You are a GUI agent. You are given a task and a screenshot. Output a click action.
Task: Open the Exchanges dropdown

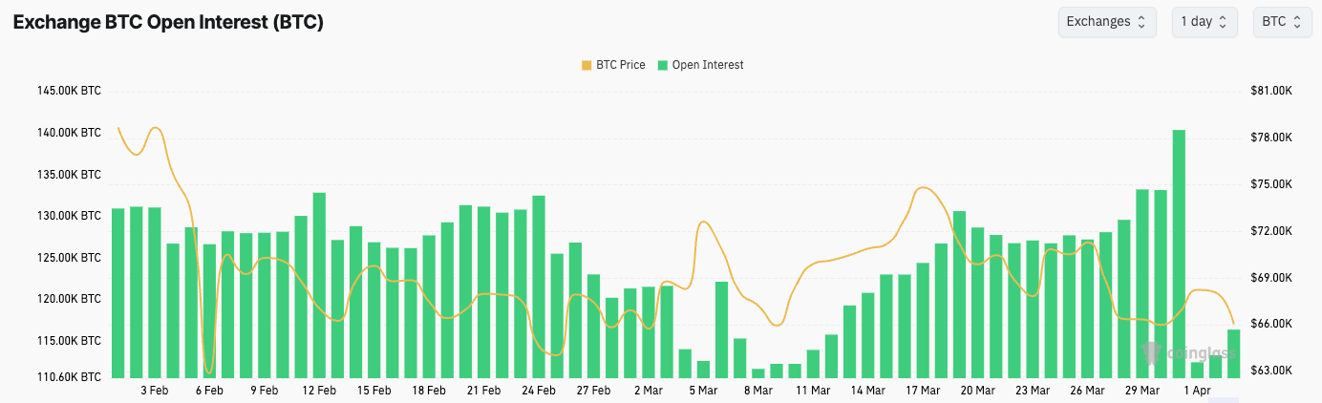pyautogui.click(x=1106, y=22)
